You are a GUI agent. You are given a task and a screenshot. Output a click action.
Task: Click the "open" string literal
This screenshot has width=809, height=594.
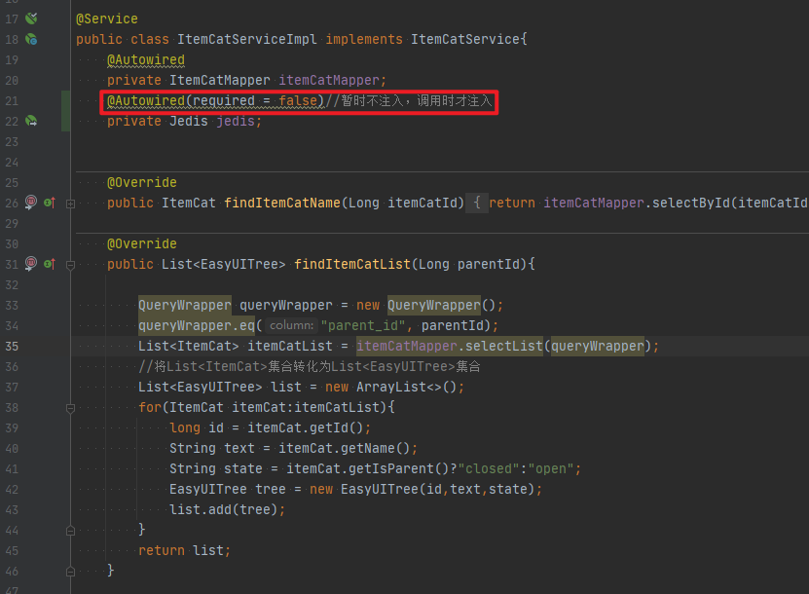click(550, 468)
